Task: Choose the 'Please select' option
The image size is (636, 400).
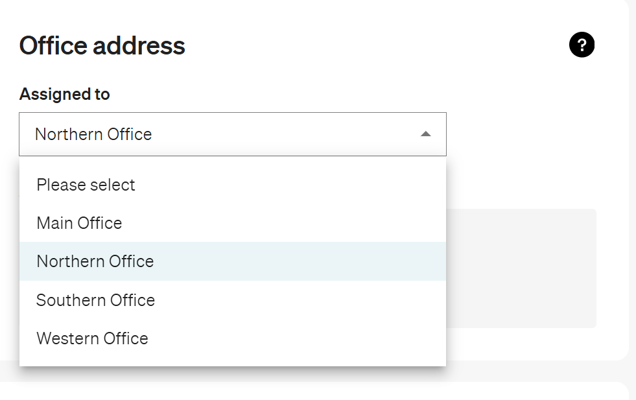Action: coord(232,185)
